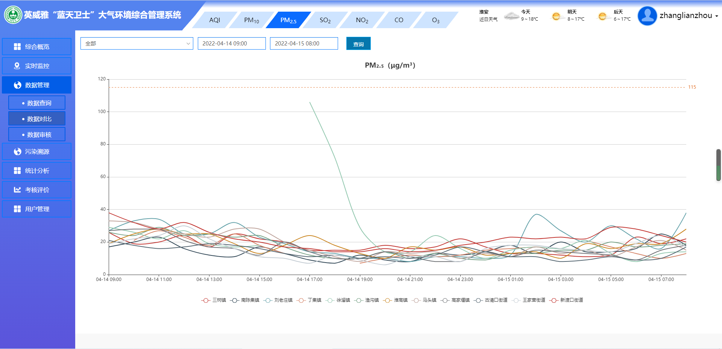Click the page vertical scrollbar handle
The width and height of the screenshot is (722, 349).
click(x=718, y=165)
